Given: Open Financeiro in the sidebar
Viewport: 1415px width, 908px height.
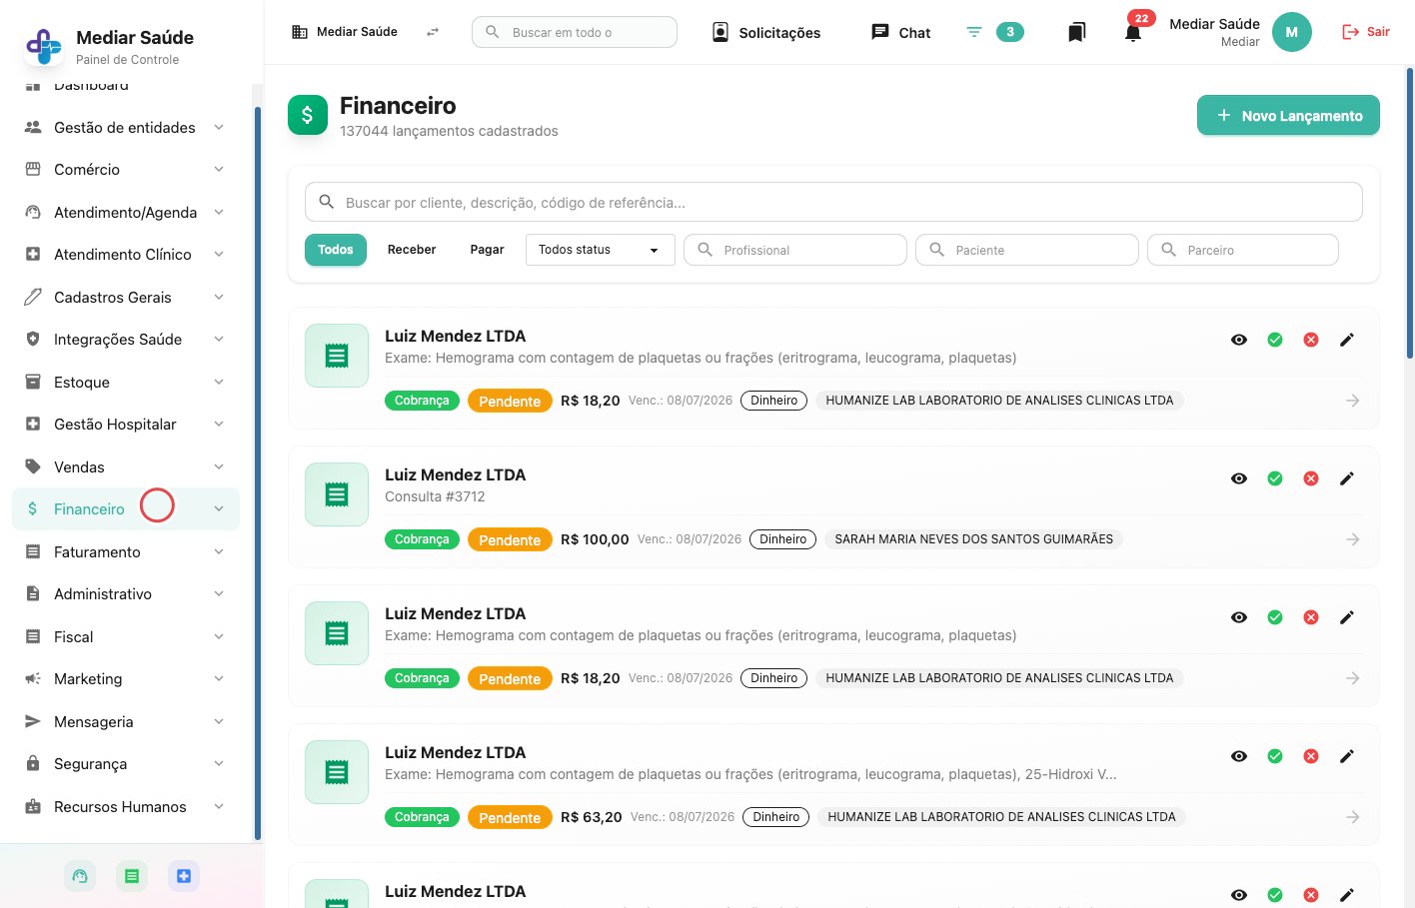Looking at the screenshot, I should click(125, 509).
